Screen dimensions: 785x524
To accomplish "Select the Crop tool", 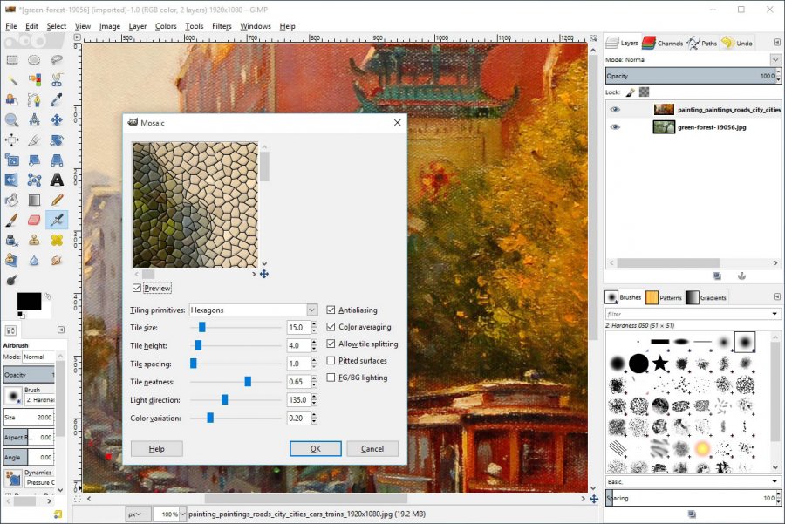I will [x=34, y=140].
